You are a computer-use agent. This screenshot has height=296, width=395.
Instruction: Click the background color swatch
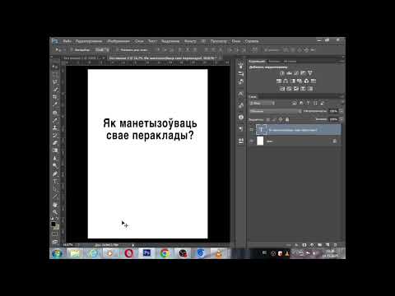[x=57, y=227]
